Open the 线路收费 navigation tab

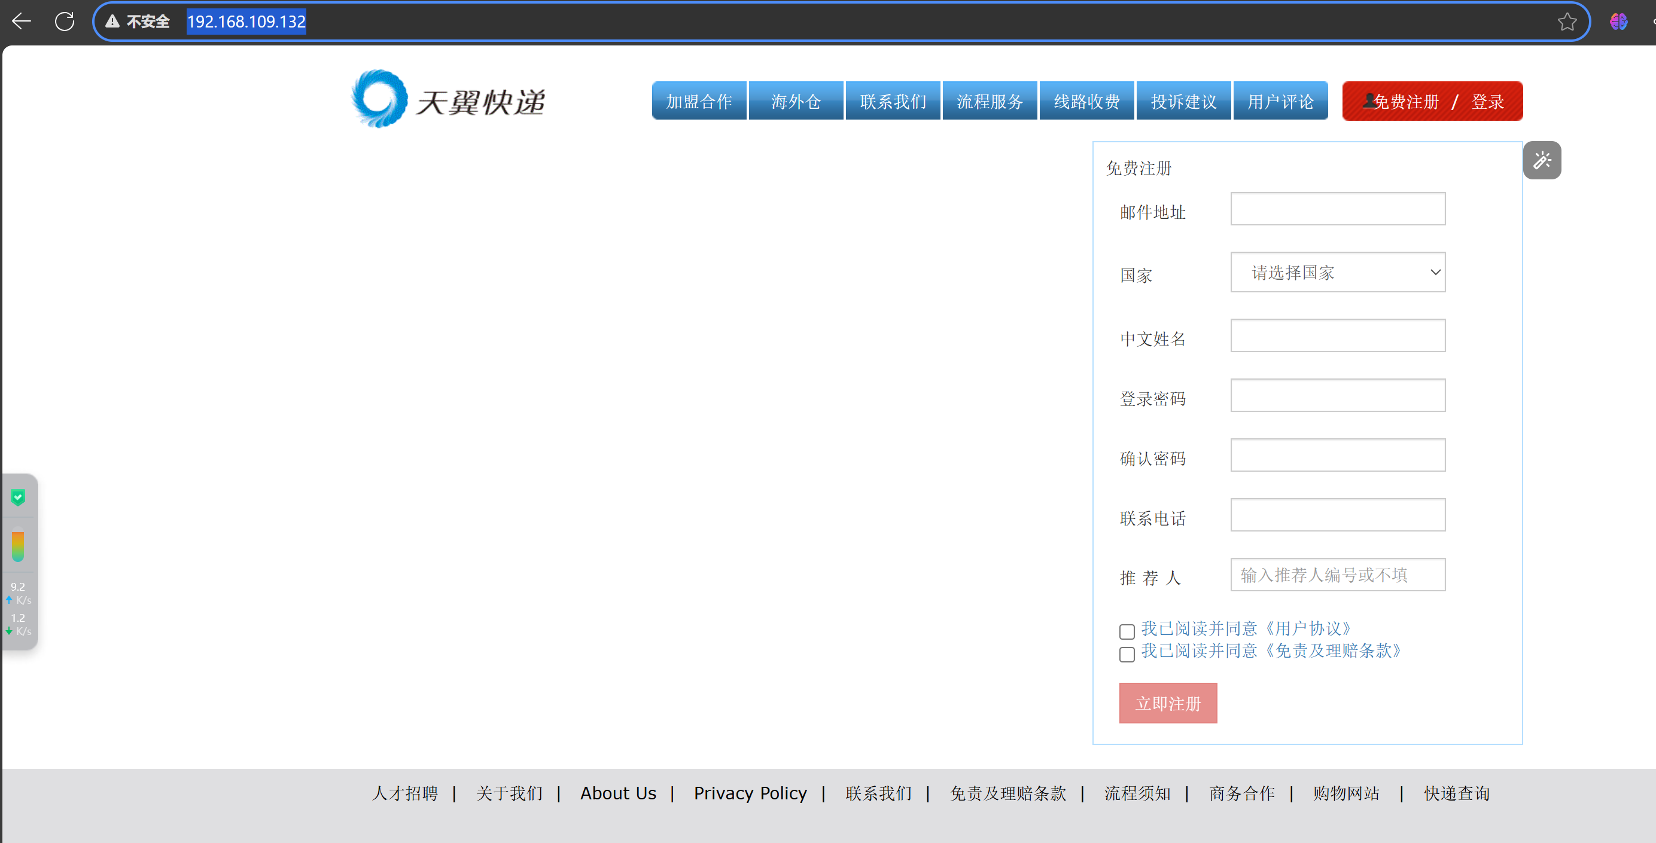click(x=1086, y=101)
